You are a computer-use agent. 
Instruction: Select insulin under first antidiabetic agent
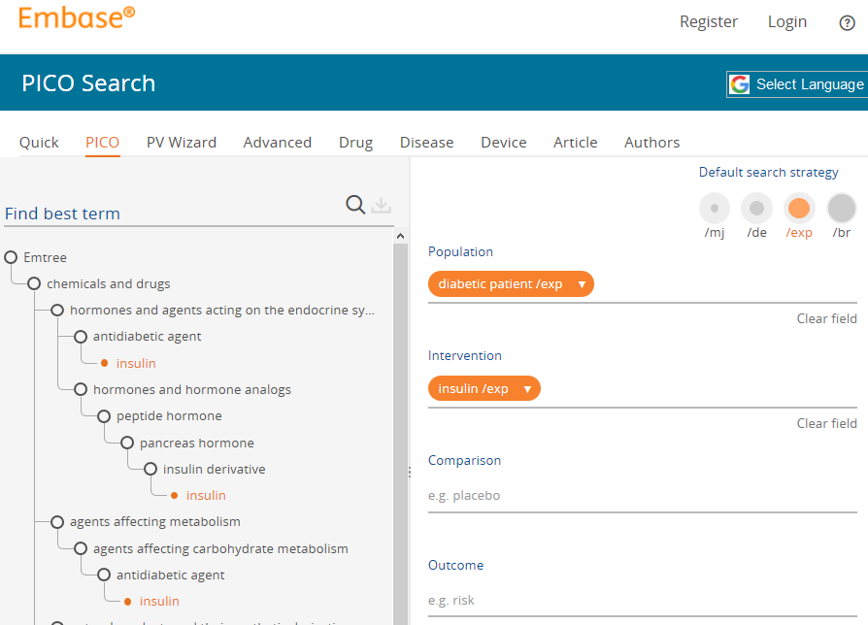136,363
